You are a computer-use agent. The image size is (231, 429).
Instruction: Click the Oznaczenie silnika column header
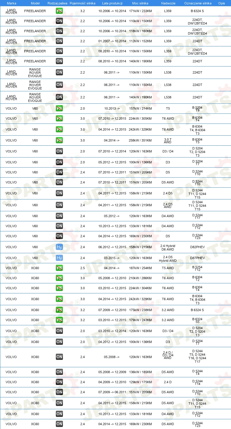coord(198,3)
